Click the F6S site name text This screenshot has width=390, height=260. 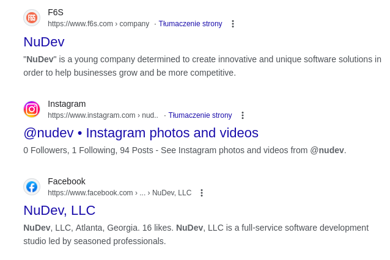56,12
